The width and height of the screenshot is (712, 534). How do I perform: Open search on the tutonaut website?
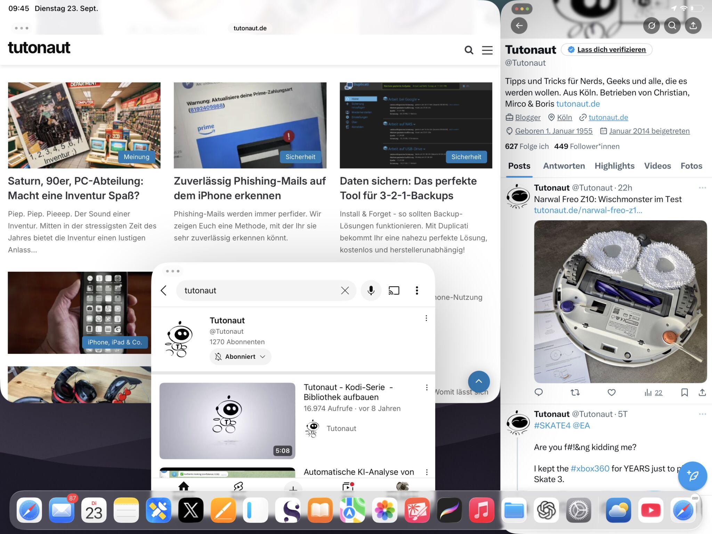tap(469, 50)
